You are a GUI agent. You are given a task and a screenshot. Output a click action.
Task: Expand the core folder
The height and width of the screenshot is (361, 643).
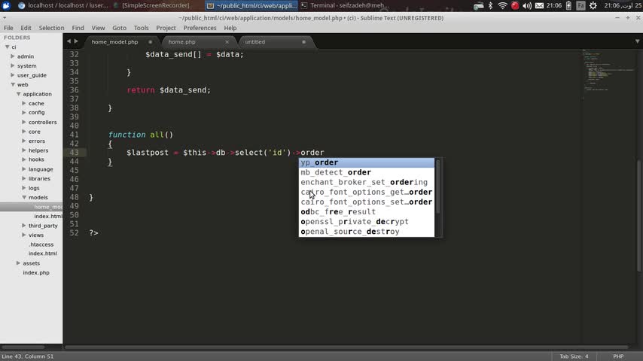[x=24, y=132]
